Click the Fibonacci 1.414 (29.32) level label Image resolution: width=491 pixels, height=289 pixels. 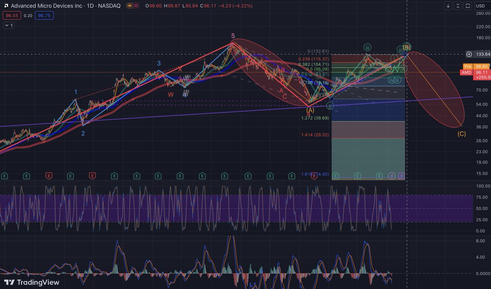pyautogui.click(x=315, y=135)
